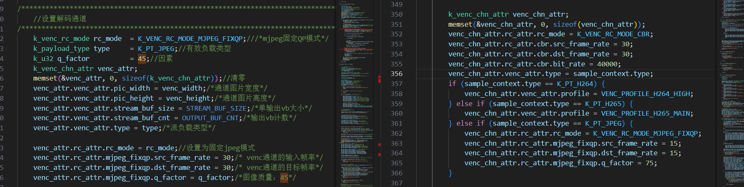Place cursor on VENC_PROFILE_H264_HIGH
Image resolution: width=744 pixels, height=187 pixels.
coord(647,94)
